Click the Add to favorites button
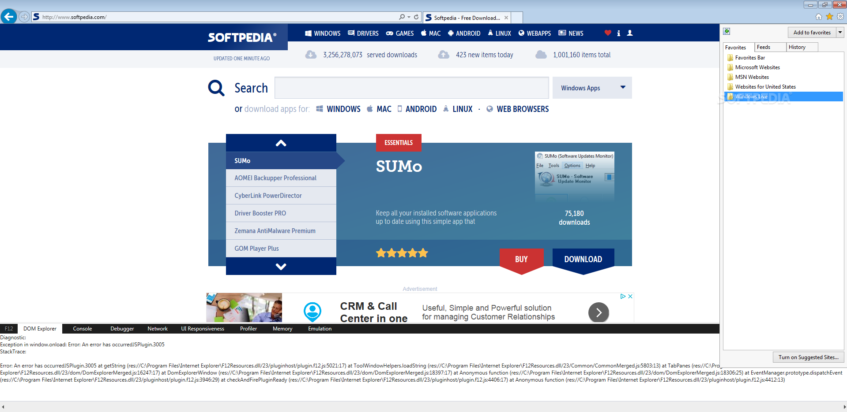847x412 pixels. click(x=812, y=32)
